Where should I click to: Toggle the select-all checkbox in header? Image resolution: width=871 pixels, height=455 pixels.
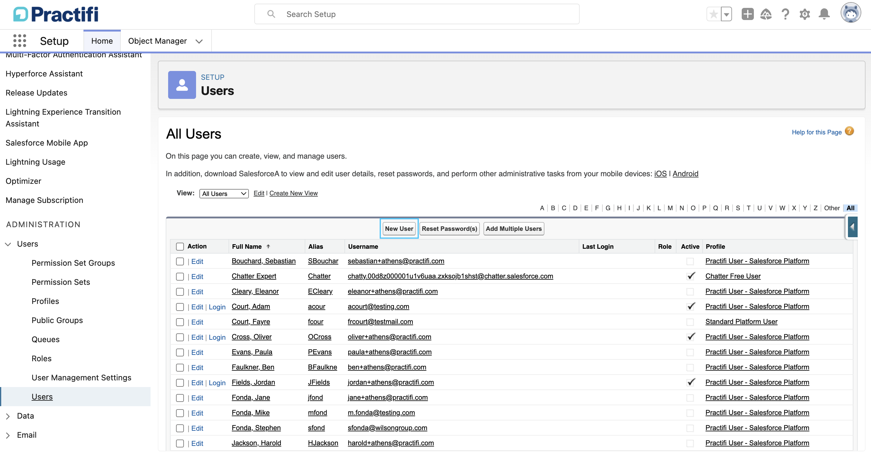click(x=180, y=246)
